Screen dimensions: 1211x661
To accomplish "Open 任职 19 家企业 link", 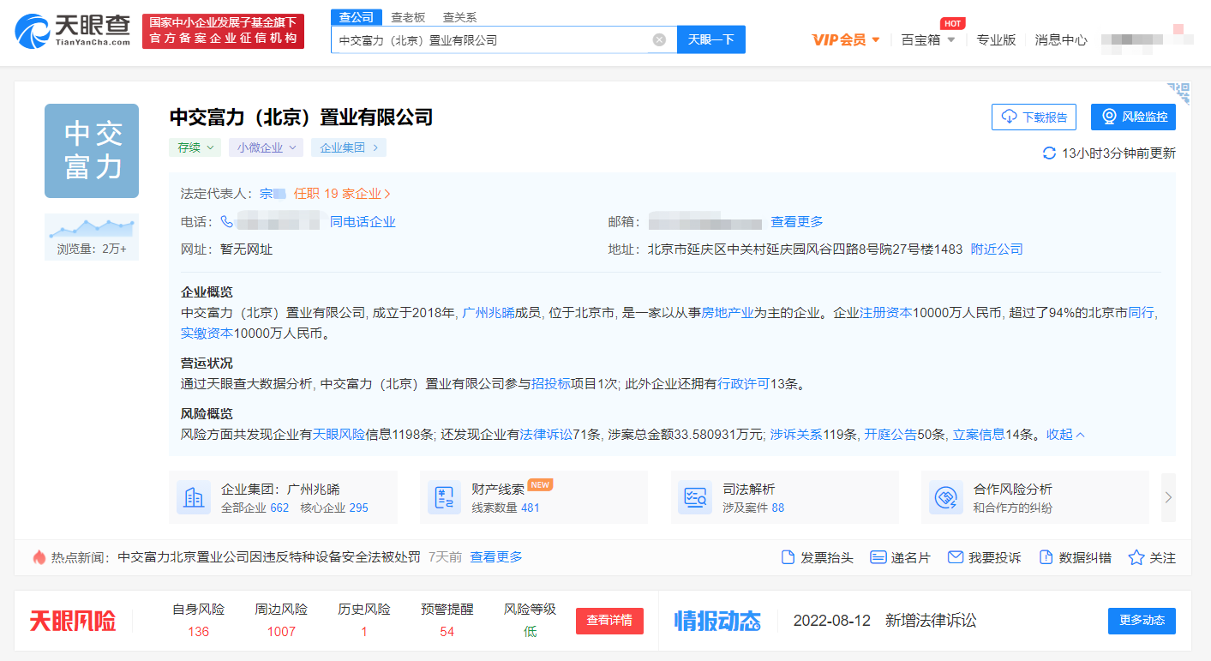I will tap(342, 194).
